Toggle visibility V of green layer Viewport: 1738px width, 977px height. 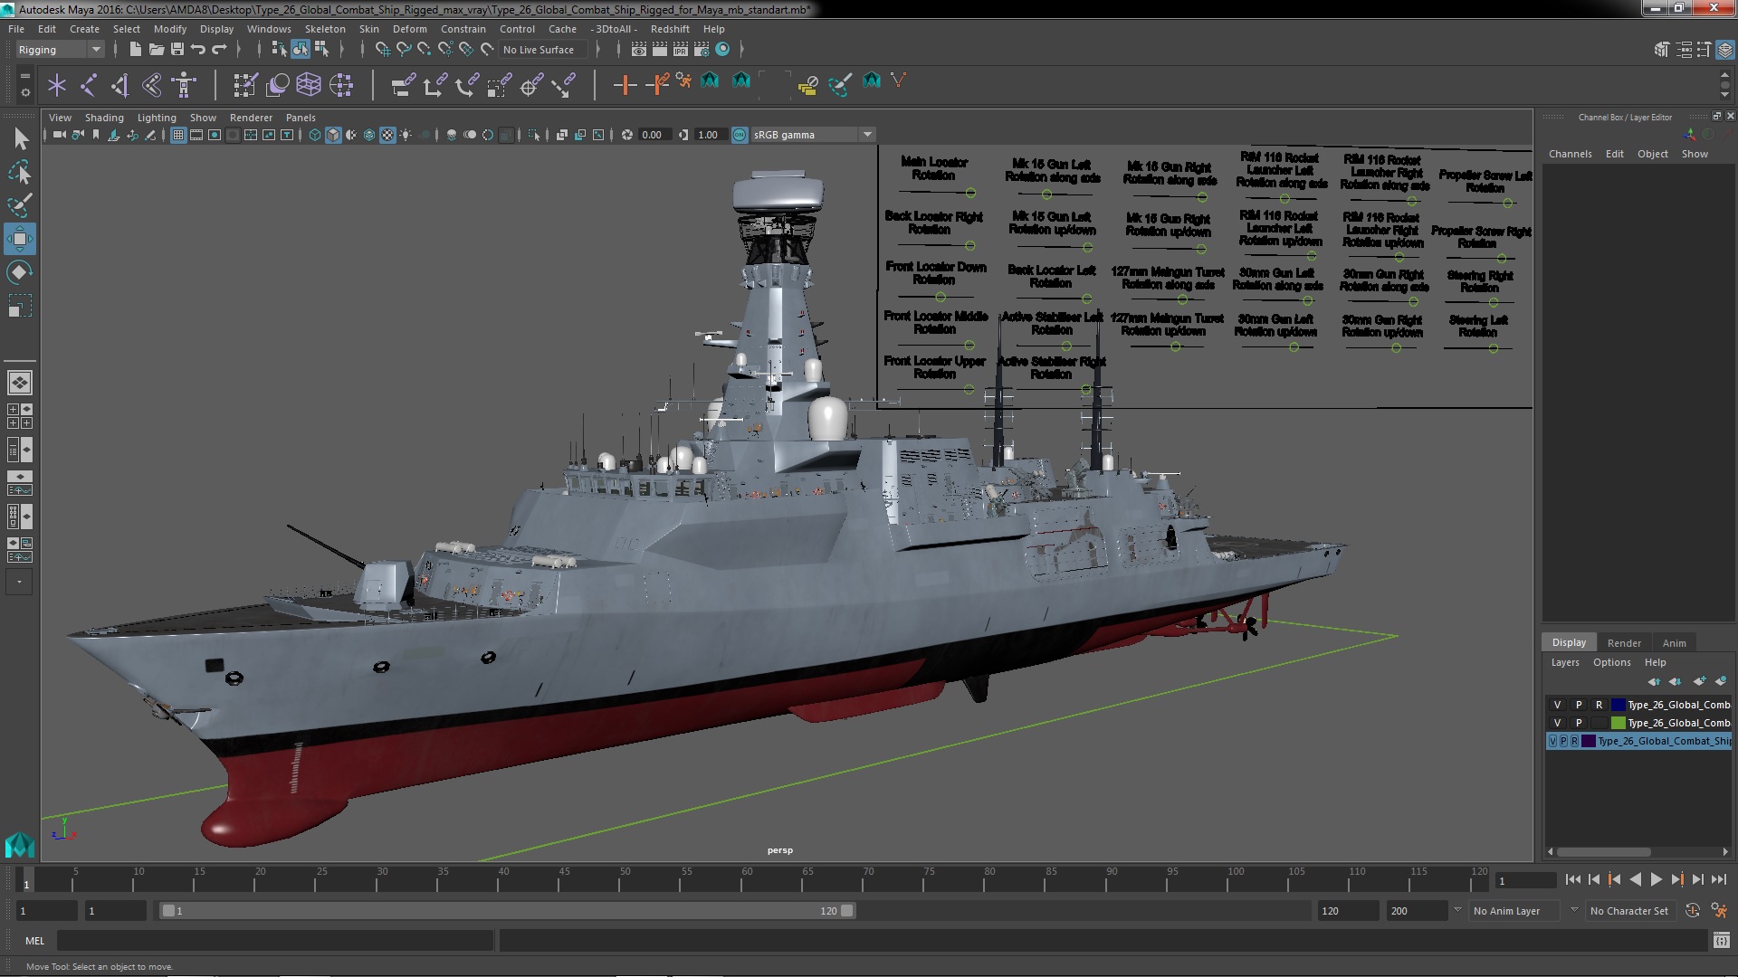click(1557, 723)
